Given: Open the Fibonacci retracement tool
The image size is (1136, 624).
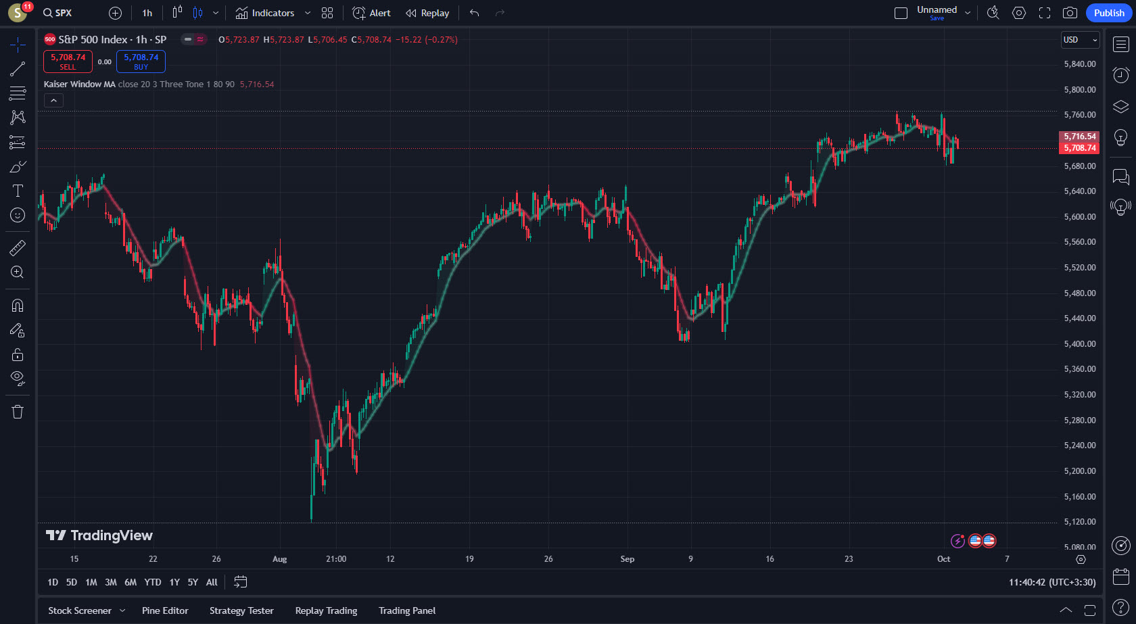Looking at the screenshot, I should pos(18,93).
